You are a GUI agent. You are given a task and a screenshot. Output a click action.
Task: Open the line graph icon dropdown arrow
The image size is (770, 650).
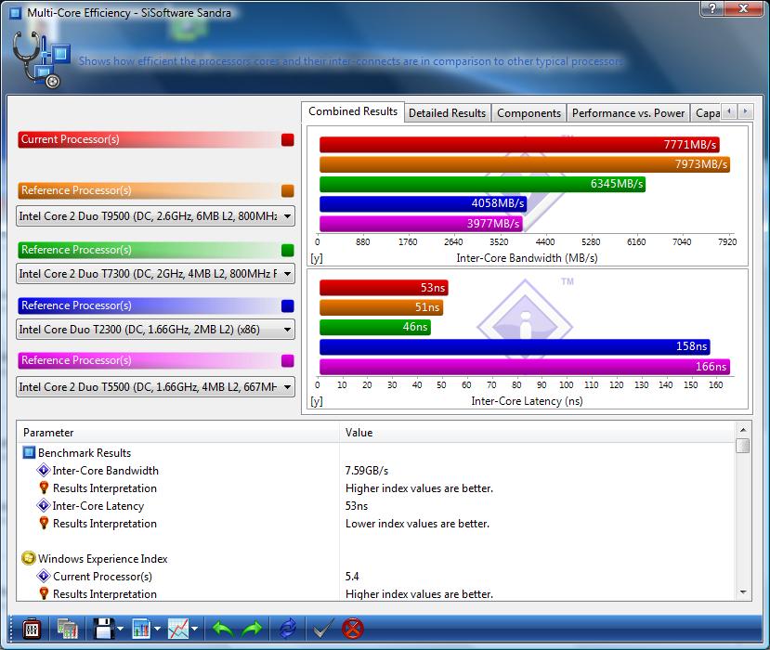194,629
